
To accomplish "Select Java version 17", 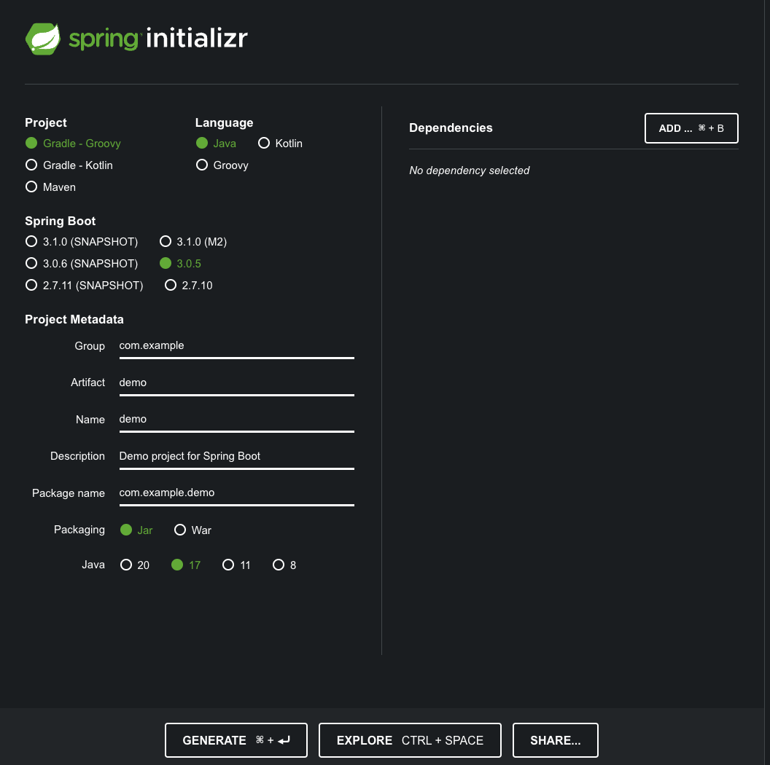I will point(186,565).
